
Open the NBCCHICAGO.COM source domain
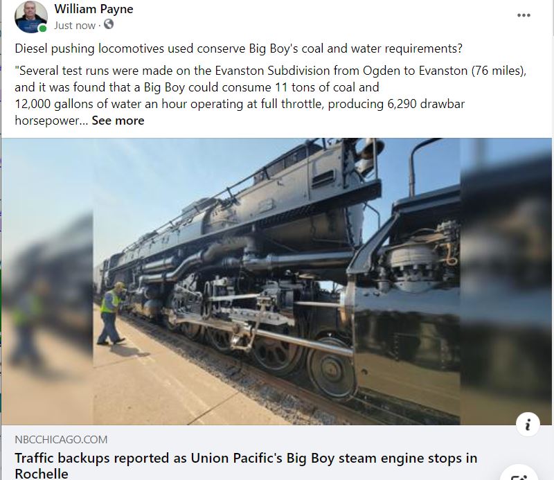coord(61,439)
